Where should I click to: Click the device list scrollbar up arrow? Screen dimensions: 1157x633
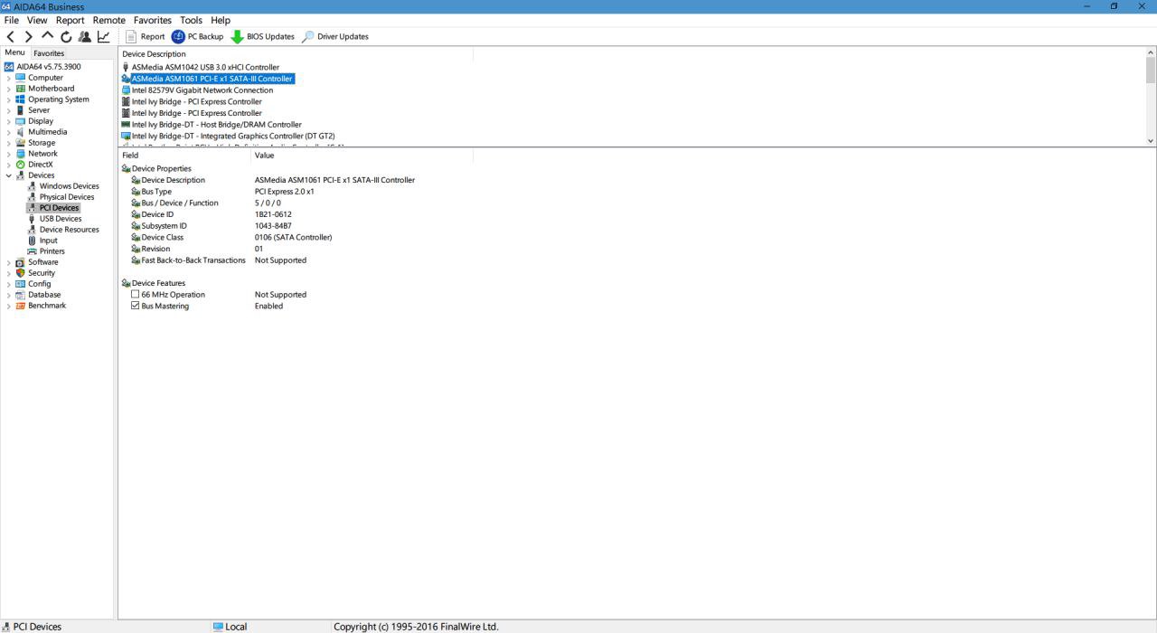point(1150,52)
